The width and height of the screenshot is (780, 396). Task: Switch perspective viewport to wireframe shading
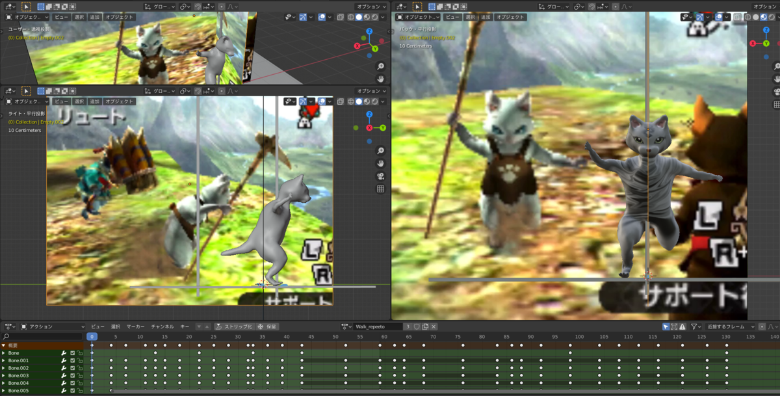point(350,17)
